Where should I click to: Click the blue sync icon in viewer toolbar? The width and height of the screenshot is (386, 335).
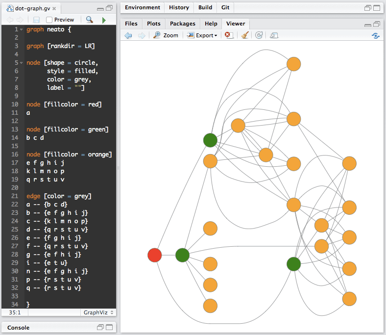point(375,36)
